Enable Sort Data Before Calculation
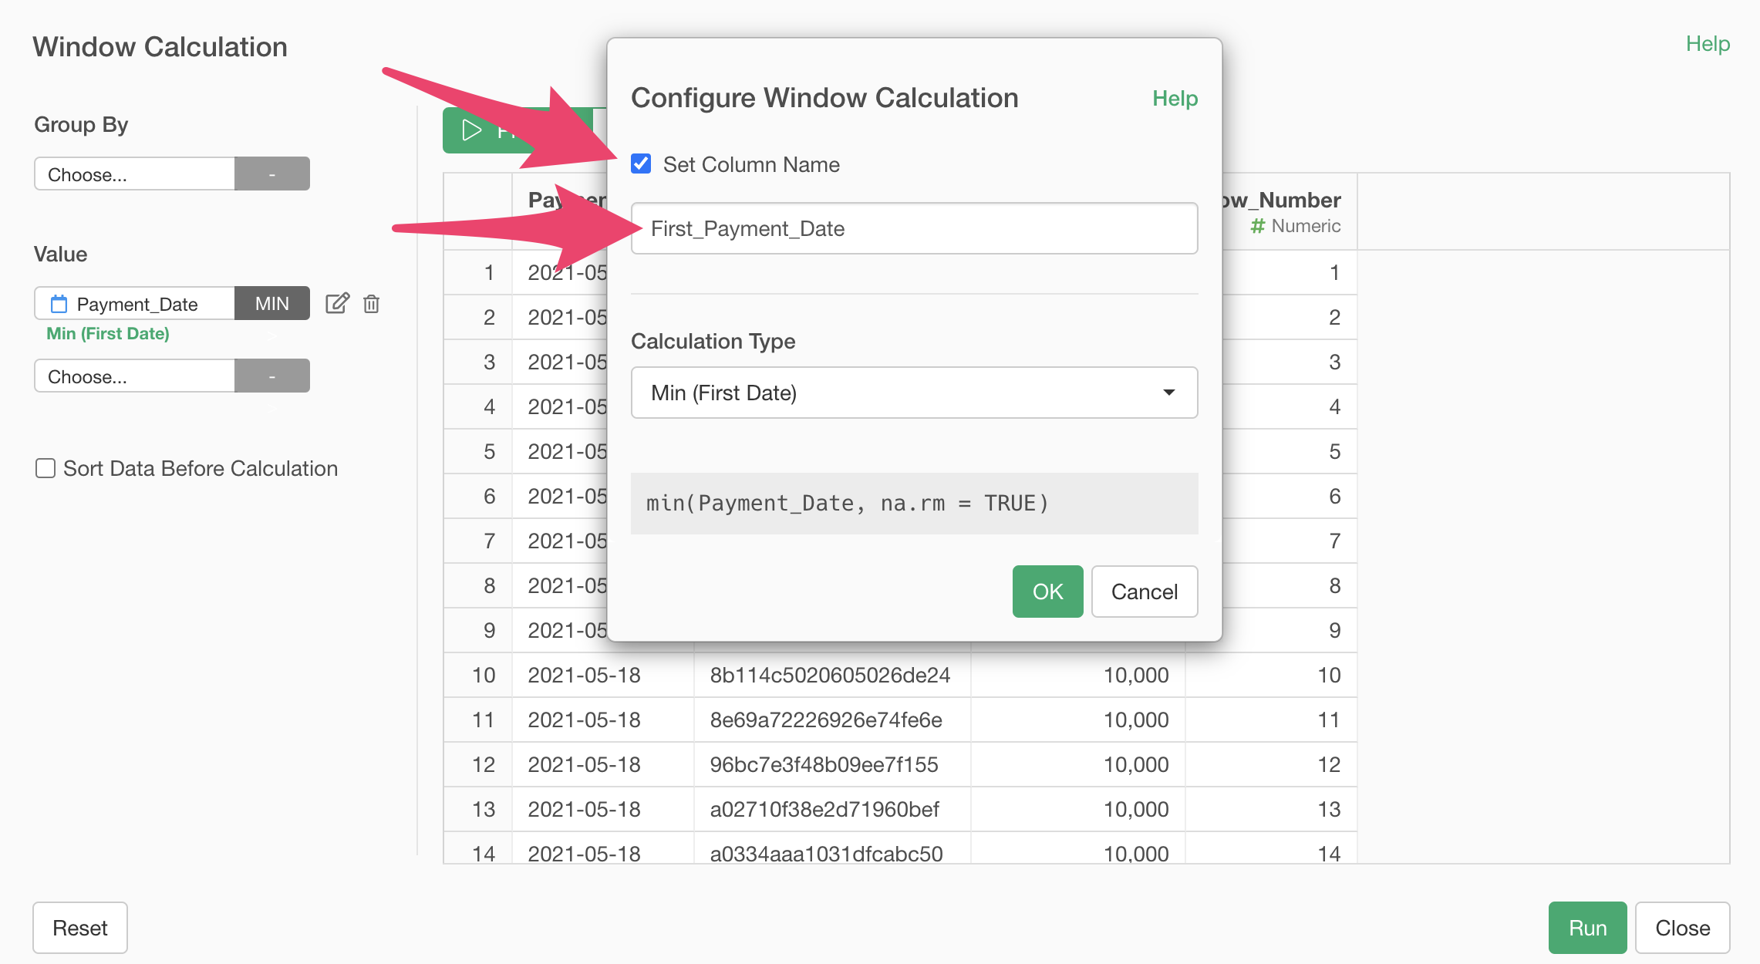This screenshot has height=964, width=1760. (x=46, y=468)
